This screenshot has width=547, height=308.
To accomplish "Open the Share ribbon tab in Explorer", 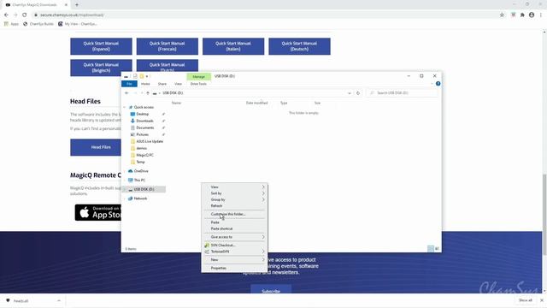I will (x=162, y=84).
